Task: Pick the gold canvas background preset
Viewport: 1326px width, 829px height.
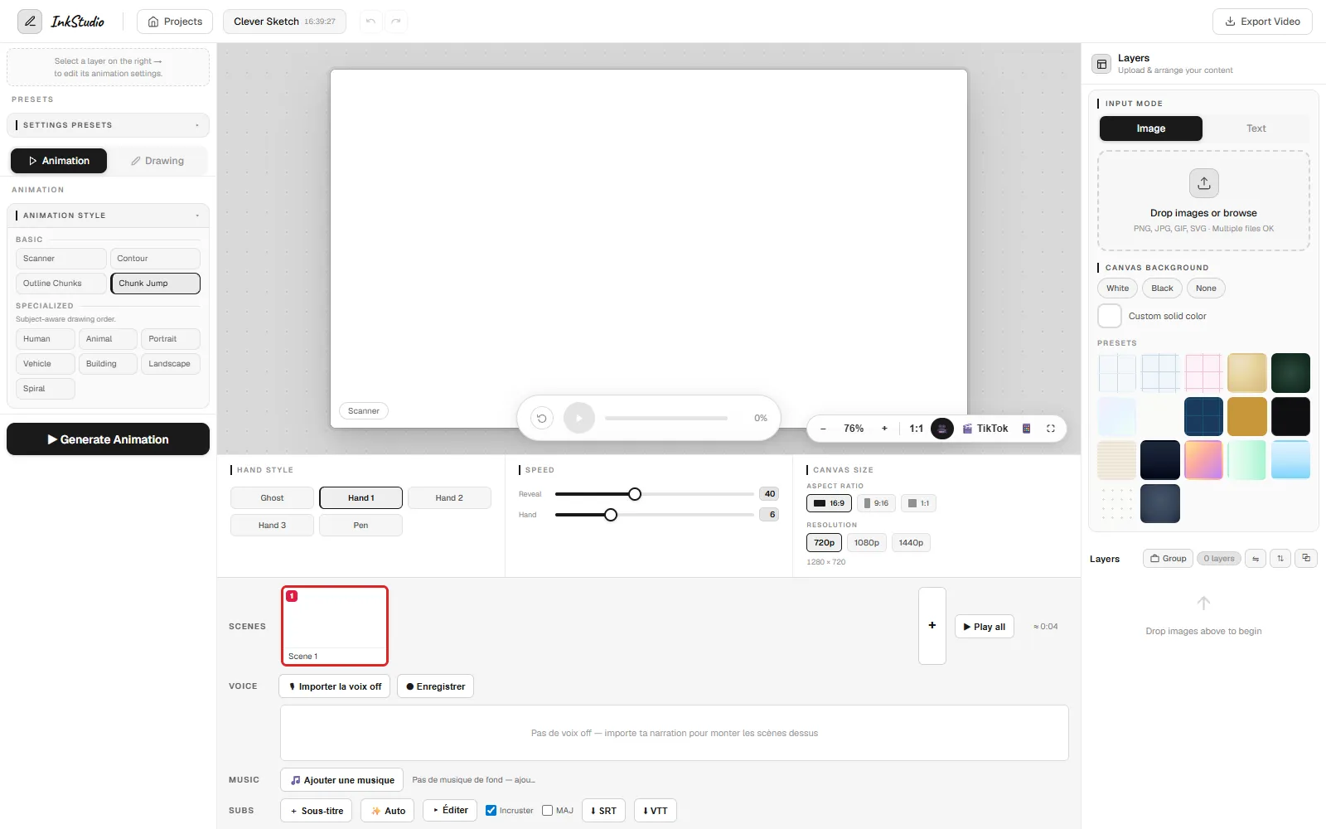Action: 1246,416
